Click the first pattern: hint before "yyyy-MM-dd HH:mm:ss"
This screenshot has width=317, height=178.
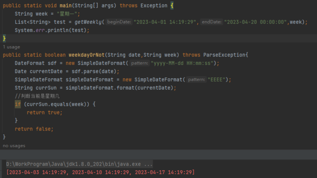[140, 63]
